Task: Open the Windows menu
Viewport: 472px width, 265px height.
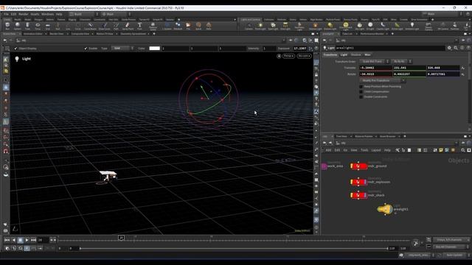Action: [x=47, y=14]
